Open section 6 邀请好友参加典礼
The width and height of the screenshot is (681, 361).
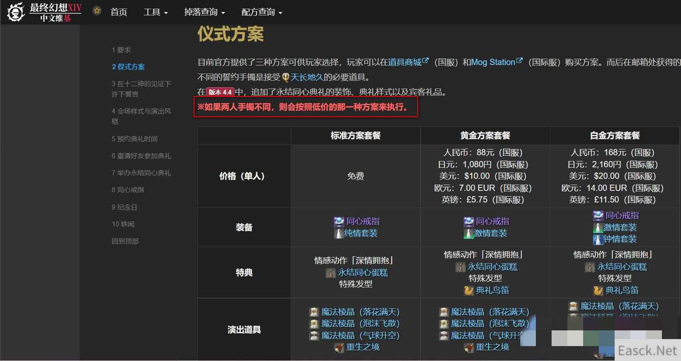tap(141, 156)
